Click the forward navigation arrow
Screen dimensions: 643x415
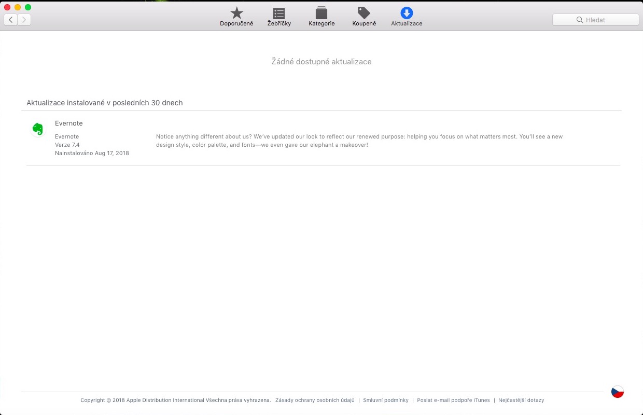[x=24, y=19]
